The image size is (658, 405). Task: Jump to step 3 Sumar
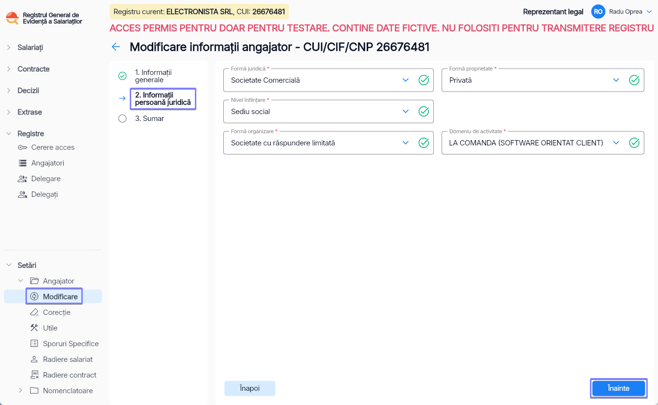point(149,119)
